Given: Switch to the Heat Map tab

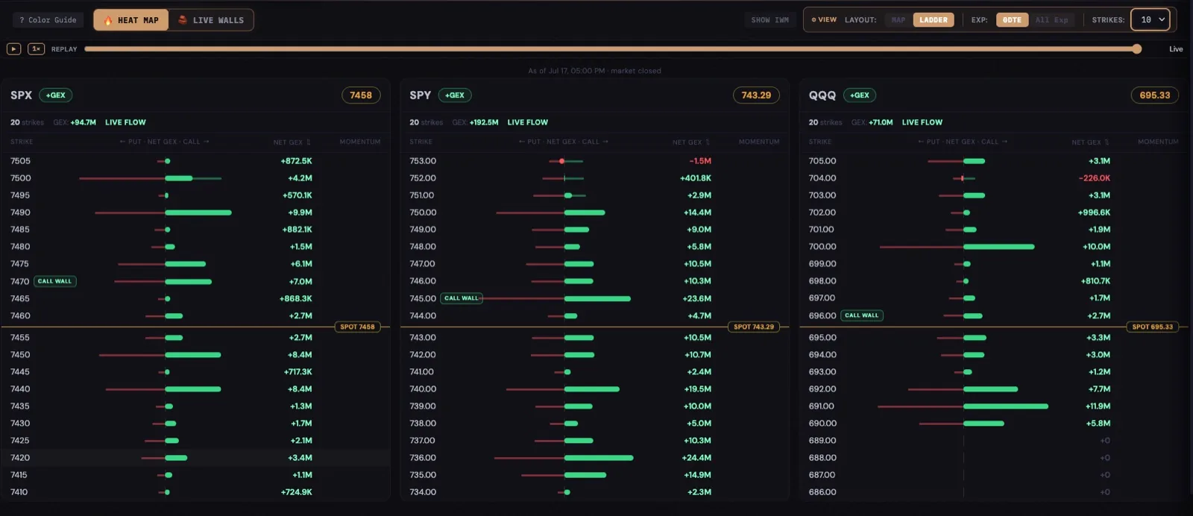Looking at the screenshot, I should click(131, 20).
